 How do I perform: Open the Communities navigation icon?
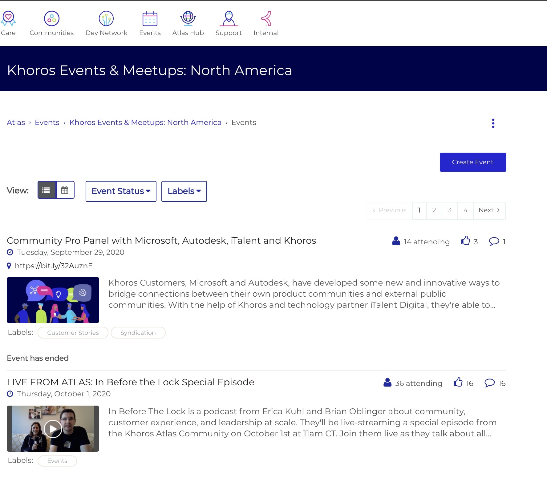pyautogui.click(x=52, y=18)
